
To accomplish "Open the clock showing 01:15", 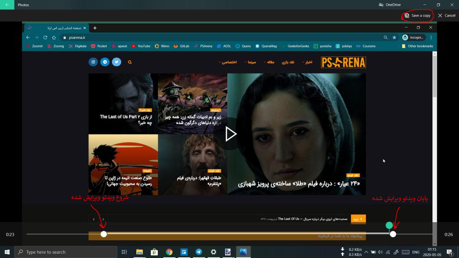I will pos(432,252).
